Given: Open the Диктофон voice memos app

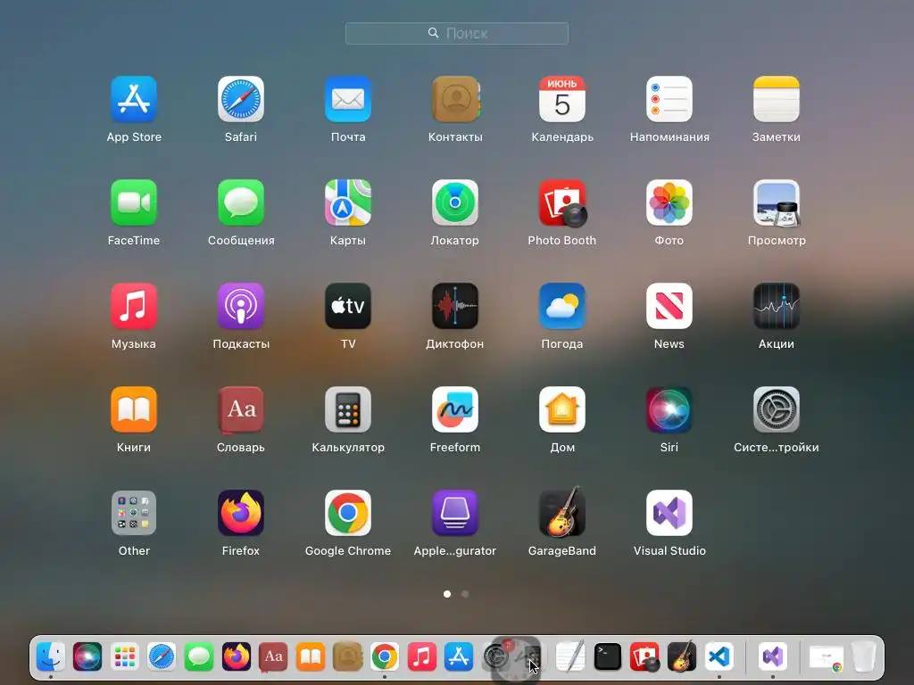Looking at the screenshot, I should 455,307.
